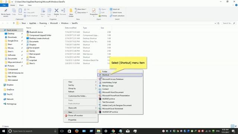Click the Windows Start button
238x134 pixels.
click(x=3, y=131)
